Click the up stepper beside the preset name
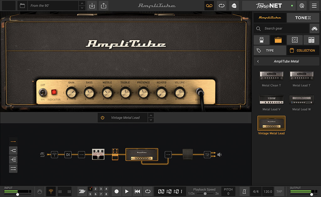 (150, 116)
